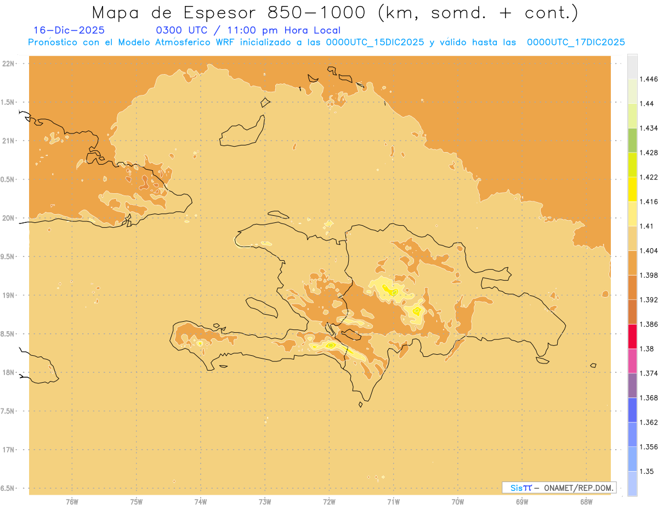658x509 pixels.
Task: Click the legend value "1.446"
Action: tap(648, 79)
